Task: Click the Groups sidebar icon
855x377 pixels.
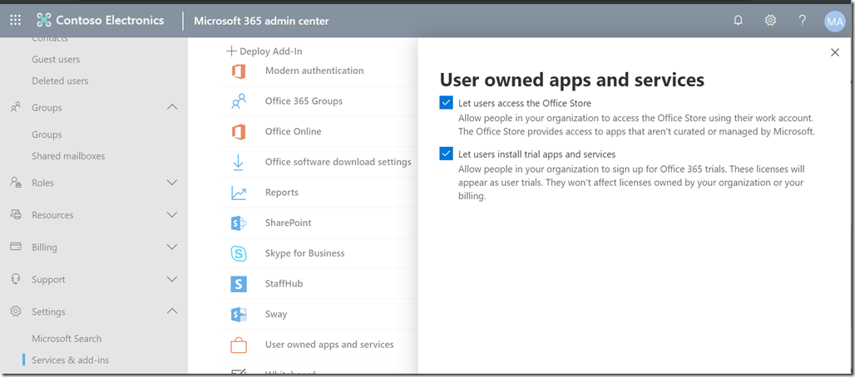Action: point(16,107)
